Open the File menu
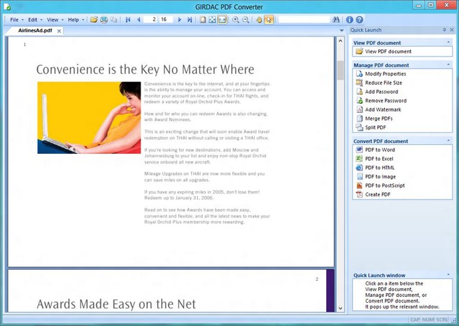 pyautogui.click(x=17, y=20)
